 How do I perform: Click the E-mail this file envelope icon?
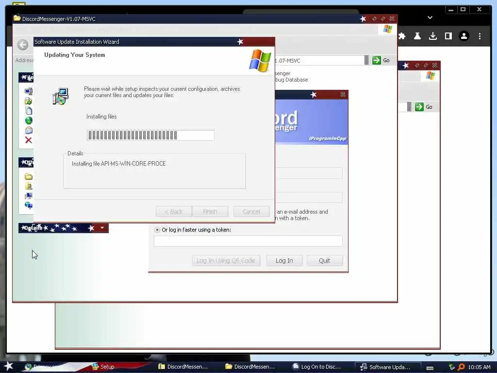[29, 130]
